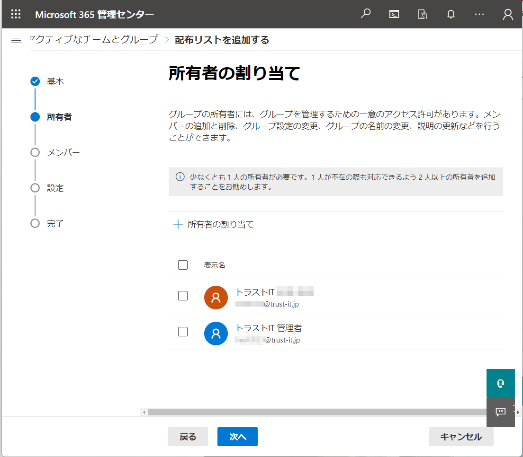Click the document pen icon in header
Screen dimensions: 523x457
pos(422,14)
